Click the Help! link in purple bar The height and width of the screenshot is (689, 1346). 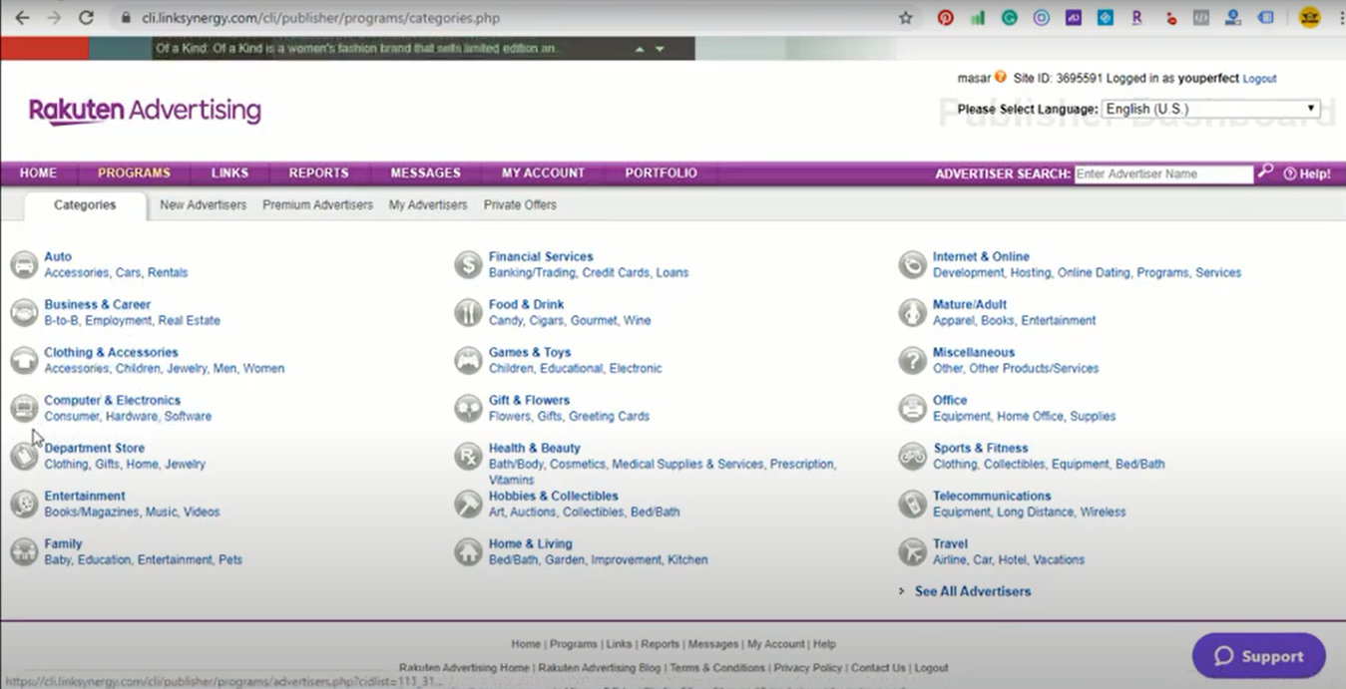1307,173
